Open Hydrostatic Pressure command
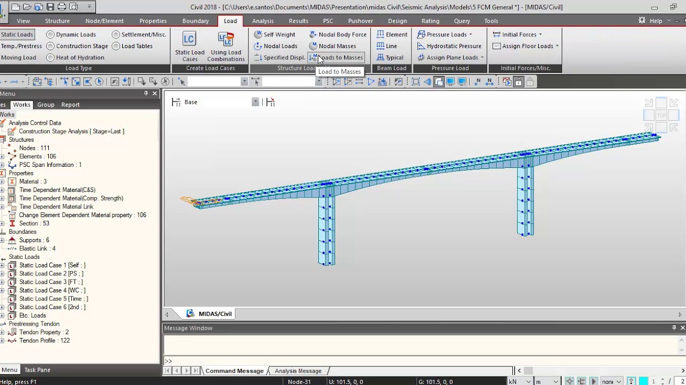This screenshot has height=385, width=686. tap(449, 46)
